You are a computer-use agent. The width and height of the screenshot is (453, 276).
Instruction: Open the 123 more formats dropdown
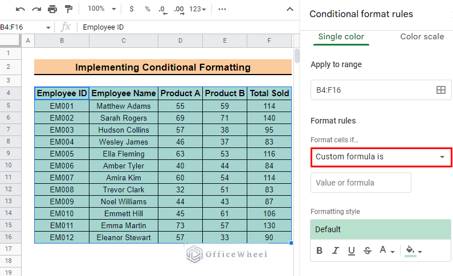[x=198, y=9]
